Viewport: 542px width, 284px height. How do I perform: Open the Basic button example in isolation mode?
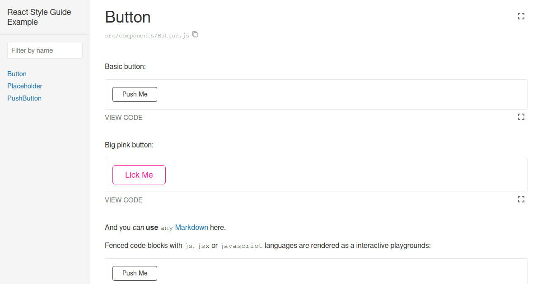point(521,117)
